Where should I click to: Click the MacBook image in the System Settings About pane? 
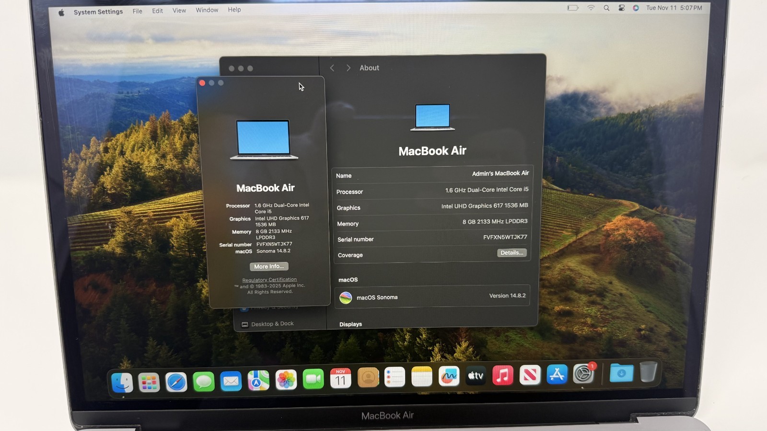(x=432, y=117)
